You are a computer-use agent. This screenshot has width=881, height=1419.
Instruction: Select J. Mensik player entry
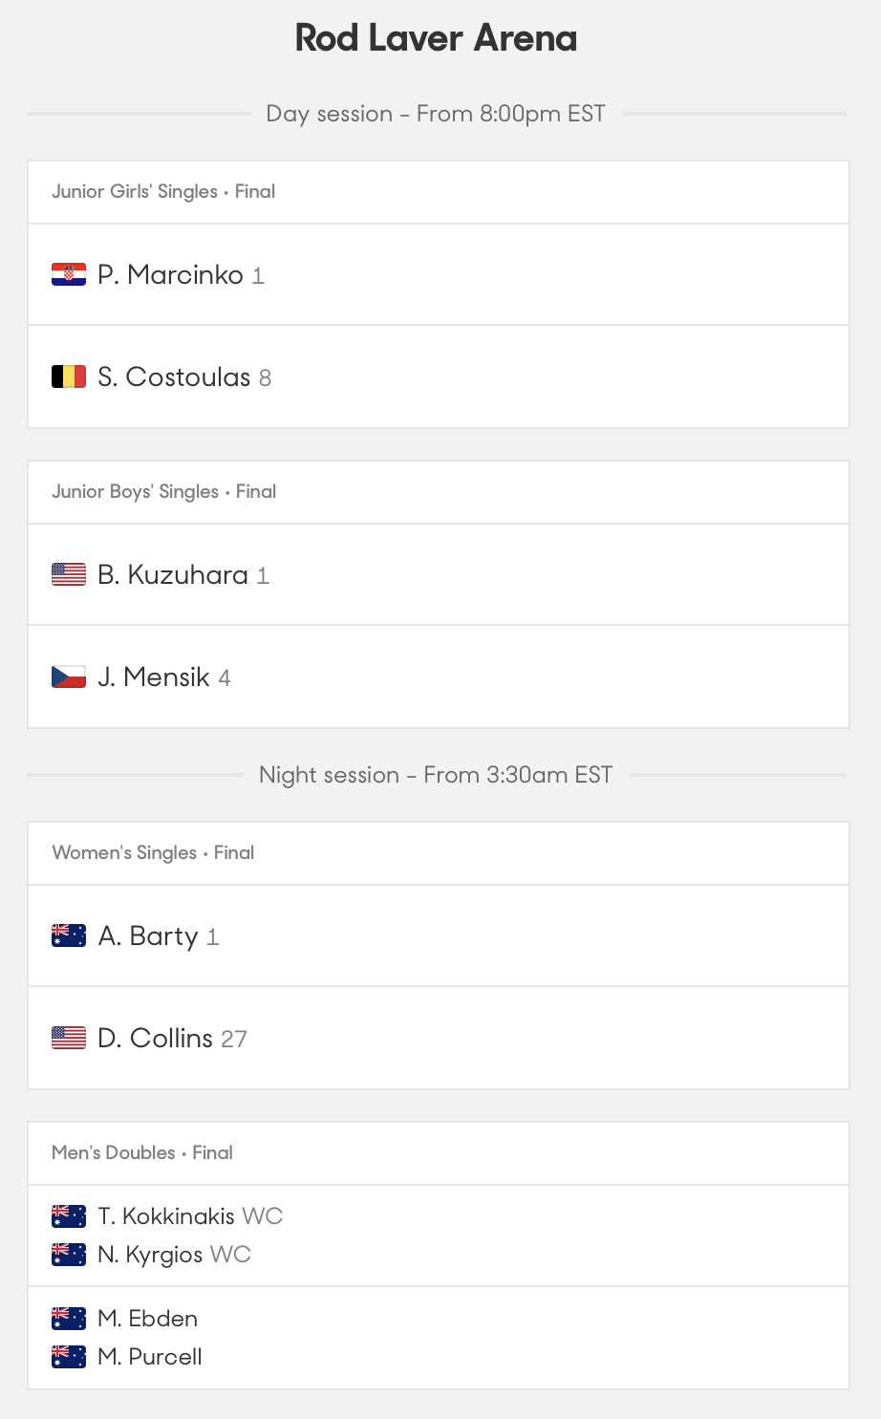pos(439,677)
